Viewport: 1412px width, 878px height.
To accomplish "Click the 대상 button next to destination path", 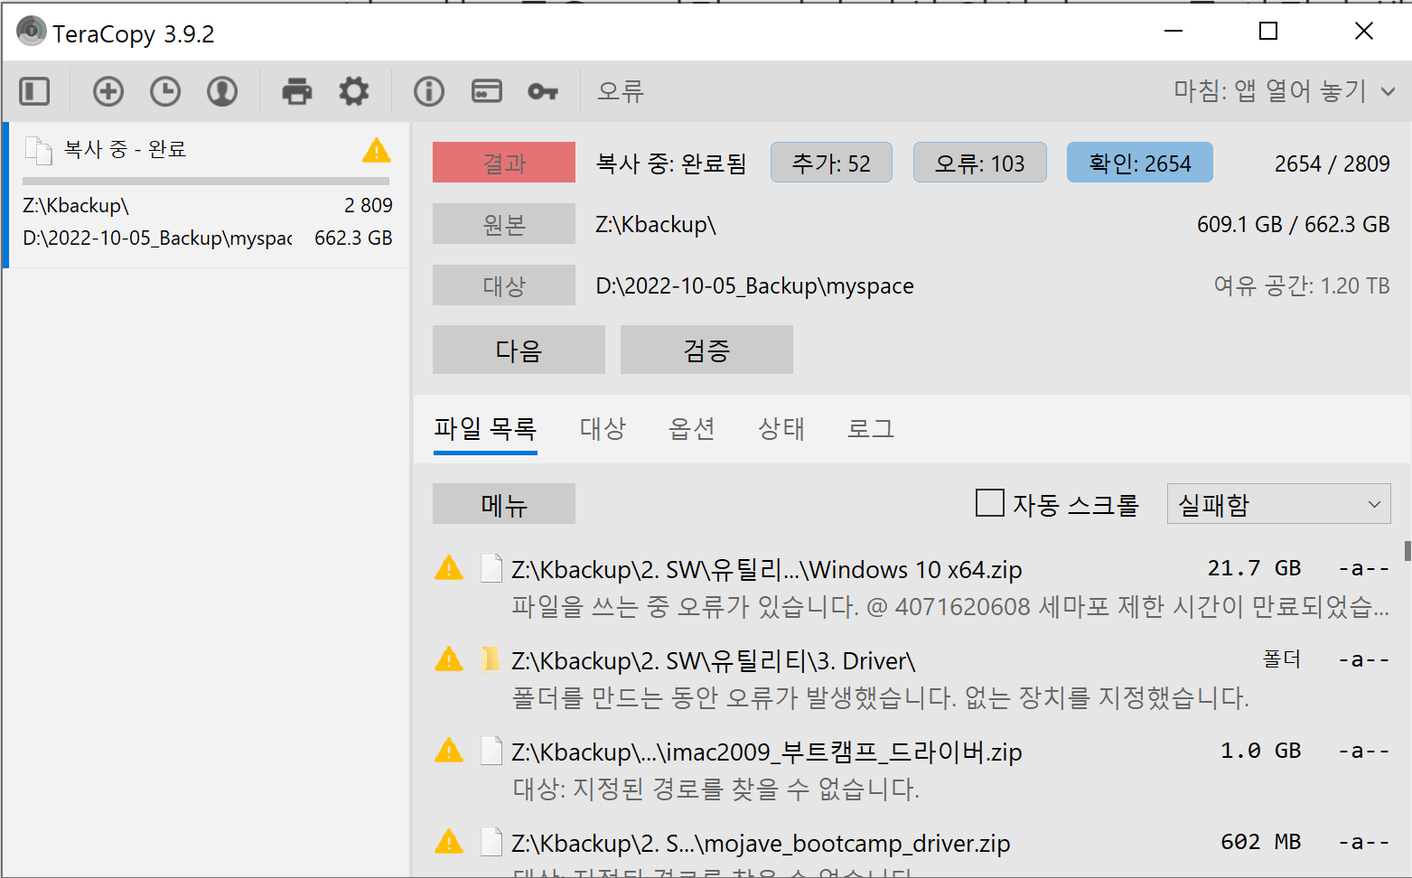I will [x=504, y=285].
